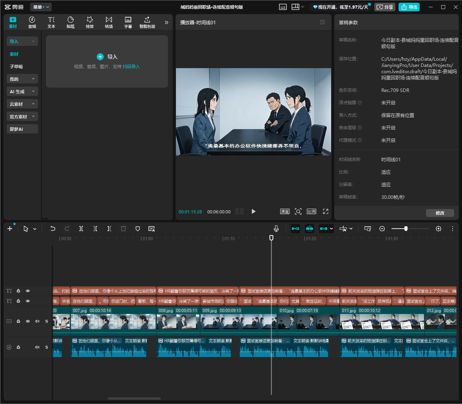Switch to the 音频 tab
Image resolution: width=462 pixels, height=404 pixels.
click(32, 22)
